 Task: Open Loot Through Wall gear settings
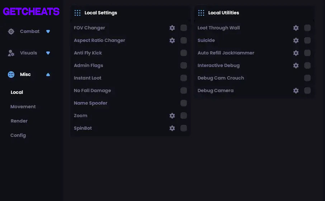[x=296, y=28]
